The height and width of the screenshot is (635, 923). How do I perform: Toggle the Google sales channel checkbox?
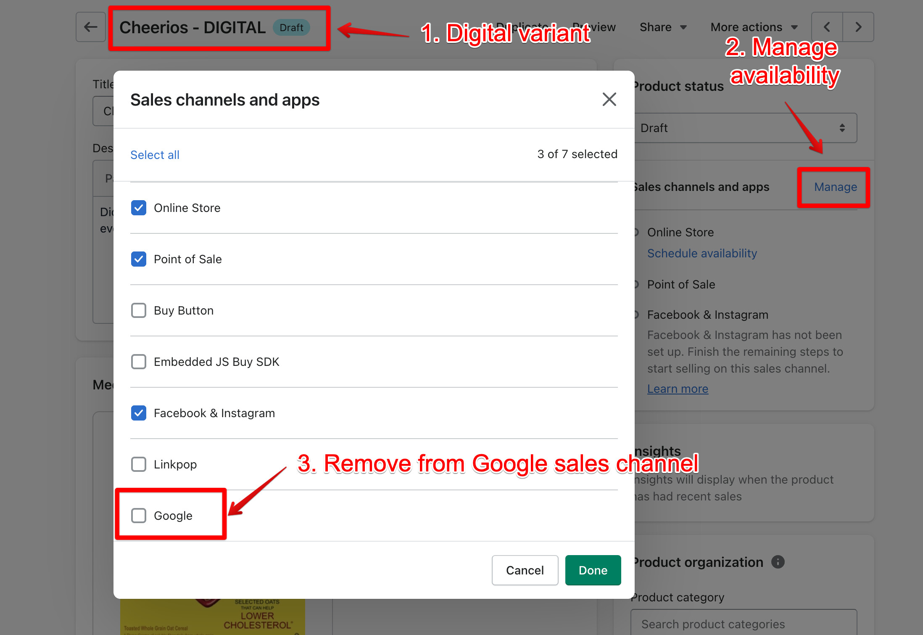click(139, 516)
